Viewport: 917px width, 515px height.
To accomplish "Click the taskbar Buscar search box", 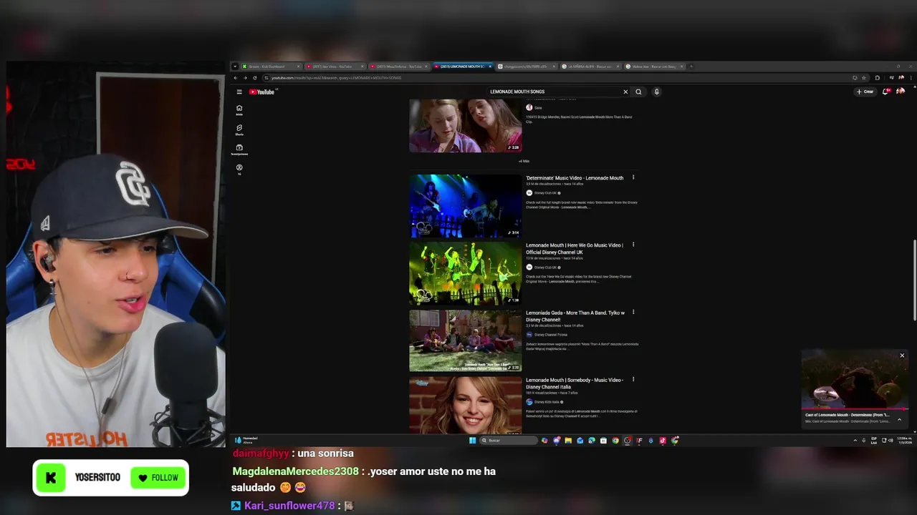I will coord(509,441).
